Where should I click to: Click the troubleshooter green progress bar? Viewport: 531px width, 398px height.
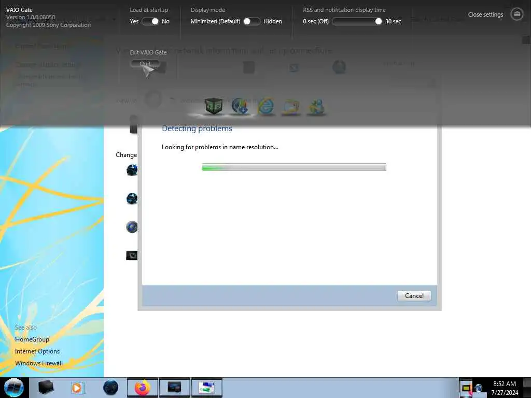(x=294, y=167)
